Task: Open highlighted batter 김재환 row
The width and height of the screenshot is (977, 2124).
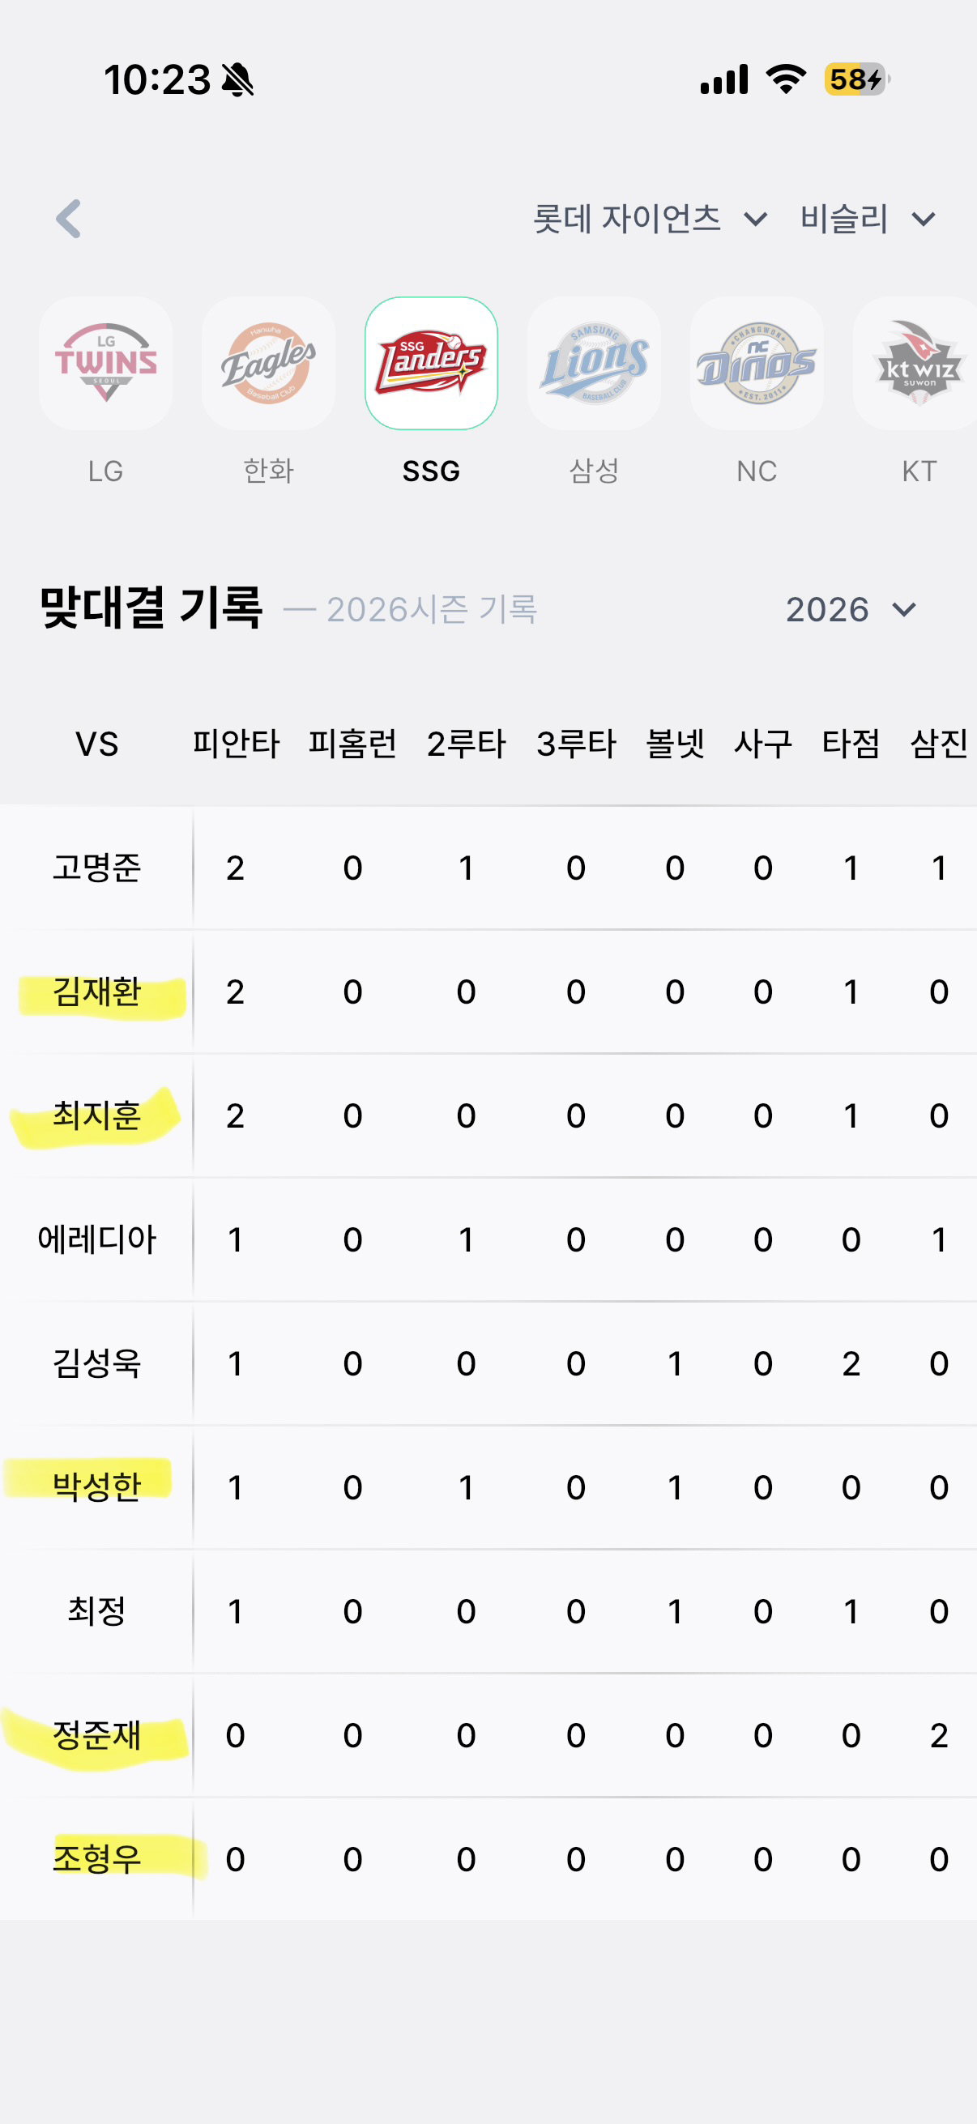Action: tap(488, 992)
